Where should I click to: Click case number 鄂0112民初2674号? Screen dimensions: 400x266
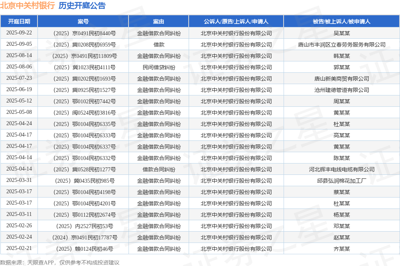[84, 215]
